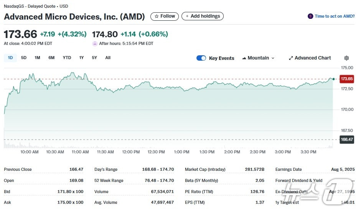The image size is (358, 210).
Task: Follow the AMD stock
Action: [165, 16]
